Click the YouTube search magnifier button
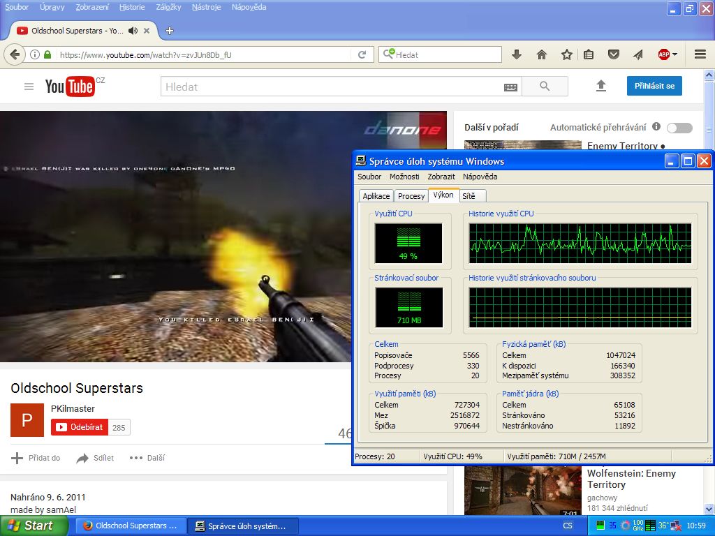Viewport: 715px width, 536px height. [x=545, y=87]
